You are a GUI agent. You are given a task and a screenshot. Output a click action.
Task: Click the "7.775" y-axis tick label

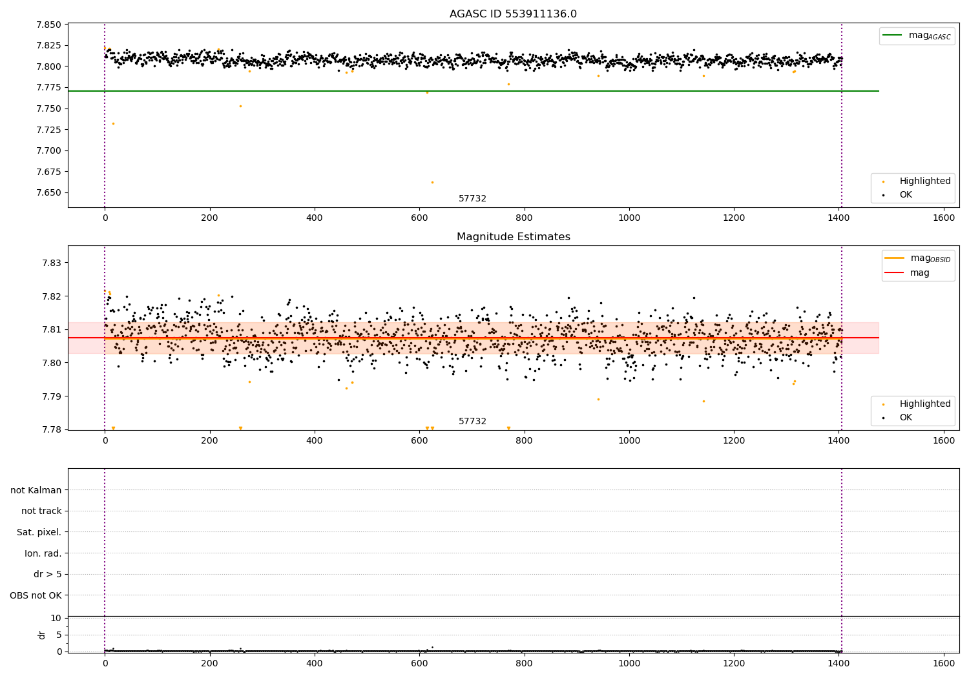point(49,87)
